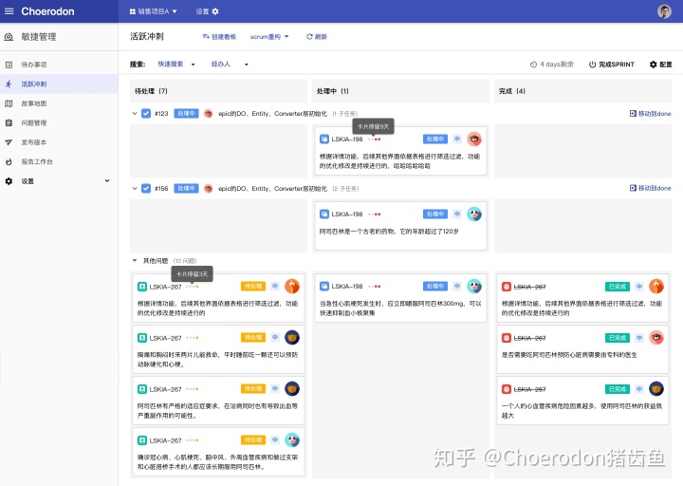
Task: Click 处理中 status tag on 当急性心肌梗死发生时 card
Action: [435, 286]
